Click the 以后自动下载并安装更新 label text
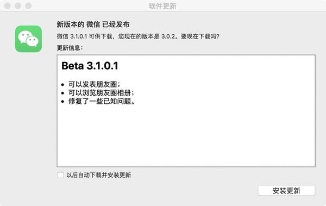Image resolution: width=326 pixels, height=206 pixels. coord(98,175)
